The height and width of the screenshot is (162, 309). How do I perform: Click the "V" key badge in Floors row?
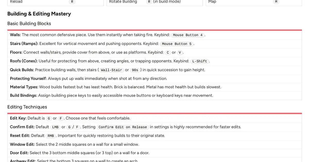pos(180,52)
